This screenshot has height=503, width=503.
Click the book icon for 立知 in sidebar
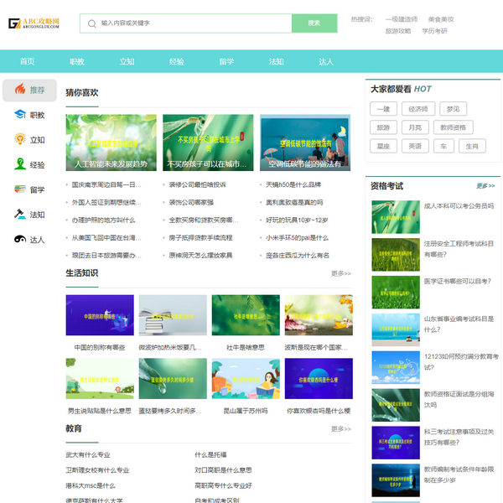tap(20, 140)
